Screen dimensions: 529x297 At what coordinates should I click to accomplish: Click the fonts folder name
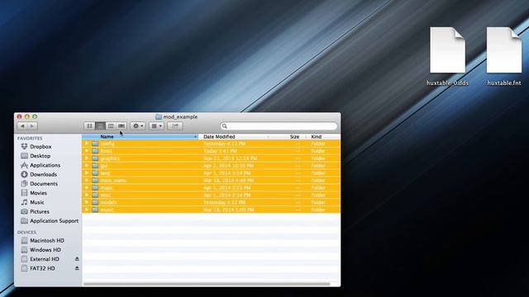coord(106,151)
